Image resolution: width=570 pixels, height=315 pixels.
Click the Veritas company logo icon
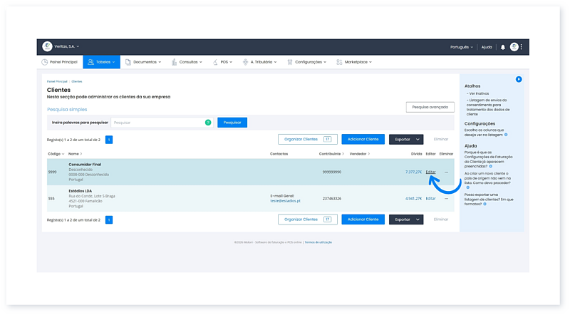47,47
